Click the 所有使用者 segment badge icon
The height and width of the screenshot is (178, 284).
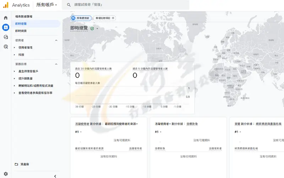pos(73,18)
